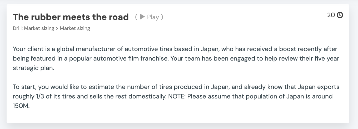Click the 'Drill:' prefix in the breadcrumb
The height and width of the screenshot is (129, 358).
click(18, 28)
